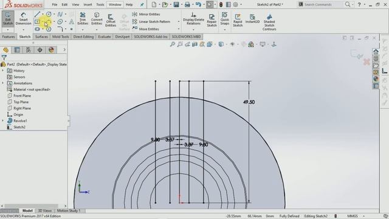Switch to the Direct Editing tab

[x=83, y=36]
